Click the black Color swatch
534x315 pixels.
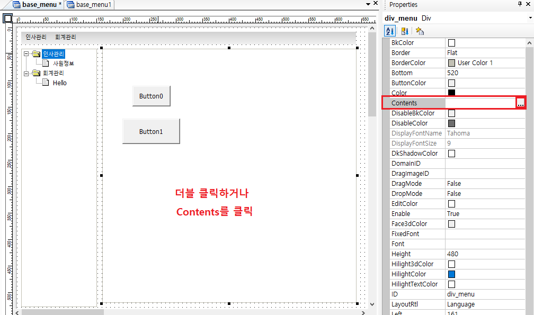click(x=451, y=93)
